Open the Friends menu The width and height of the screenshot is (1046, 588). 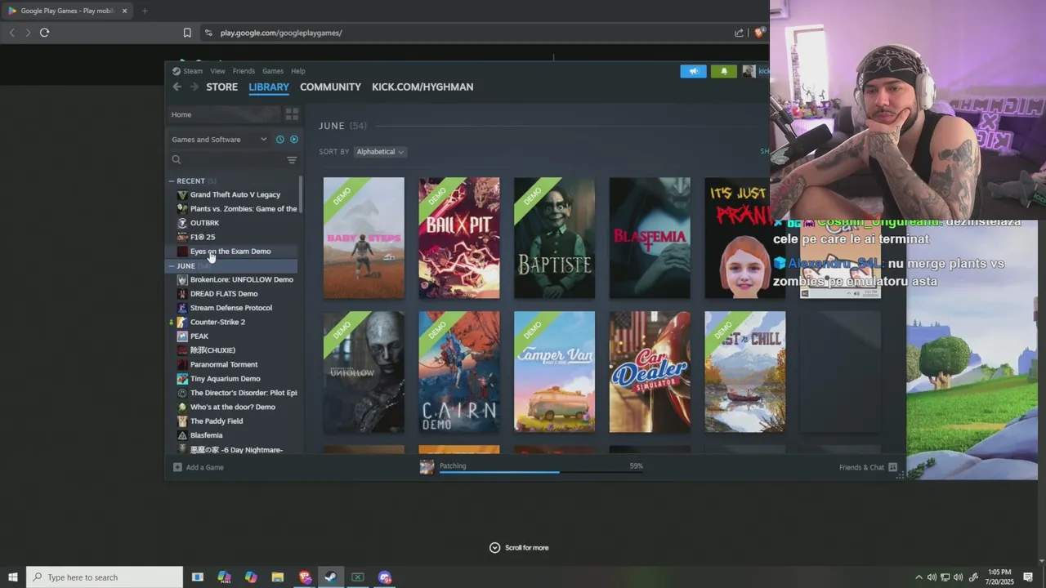tap(244, 71)
